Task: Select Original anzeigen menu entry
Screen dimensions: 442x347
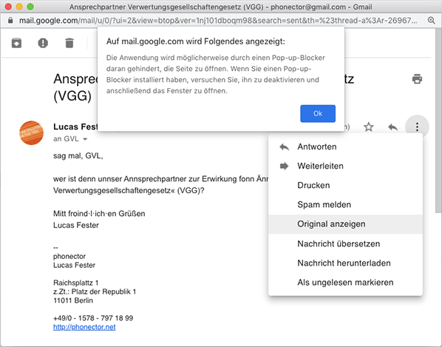Action: [x=345, y=224]
